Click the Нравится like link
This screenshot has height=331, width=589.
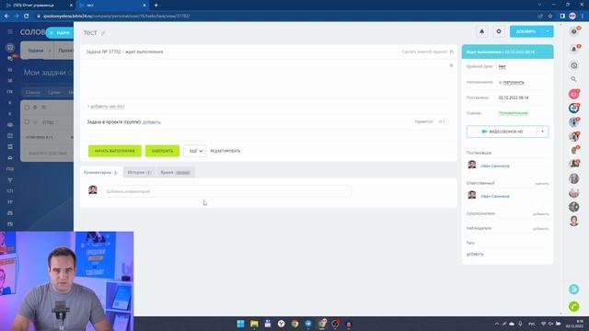[x=423, y=121]
